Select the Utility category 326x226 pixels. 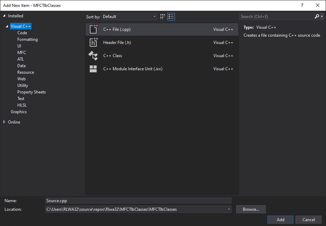(23, 85)
